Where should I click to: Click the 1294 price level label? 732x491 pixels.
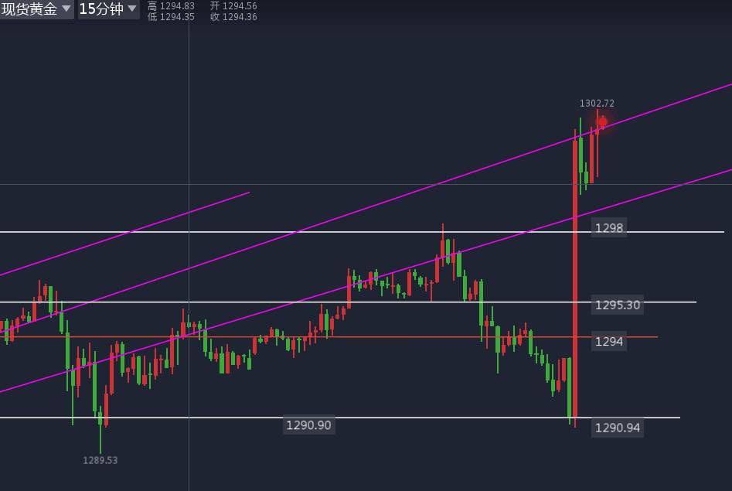point(609,342)
